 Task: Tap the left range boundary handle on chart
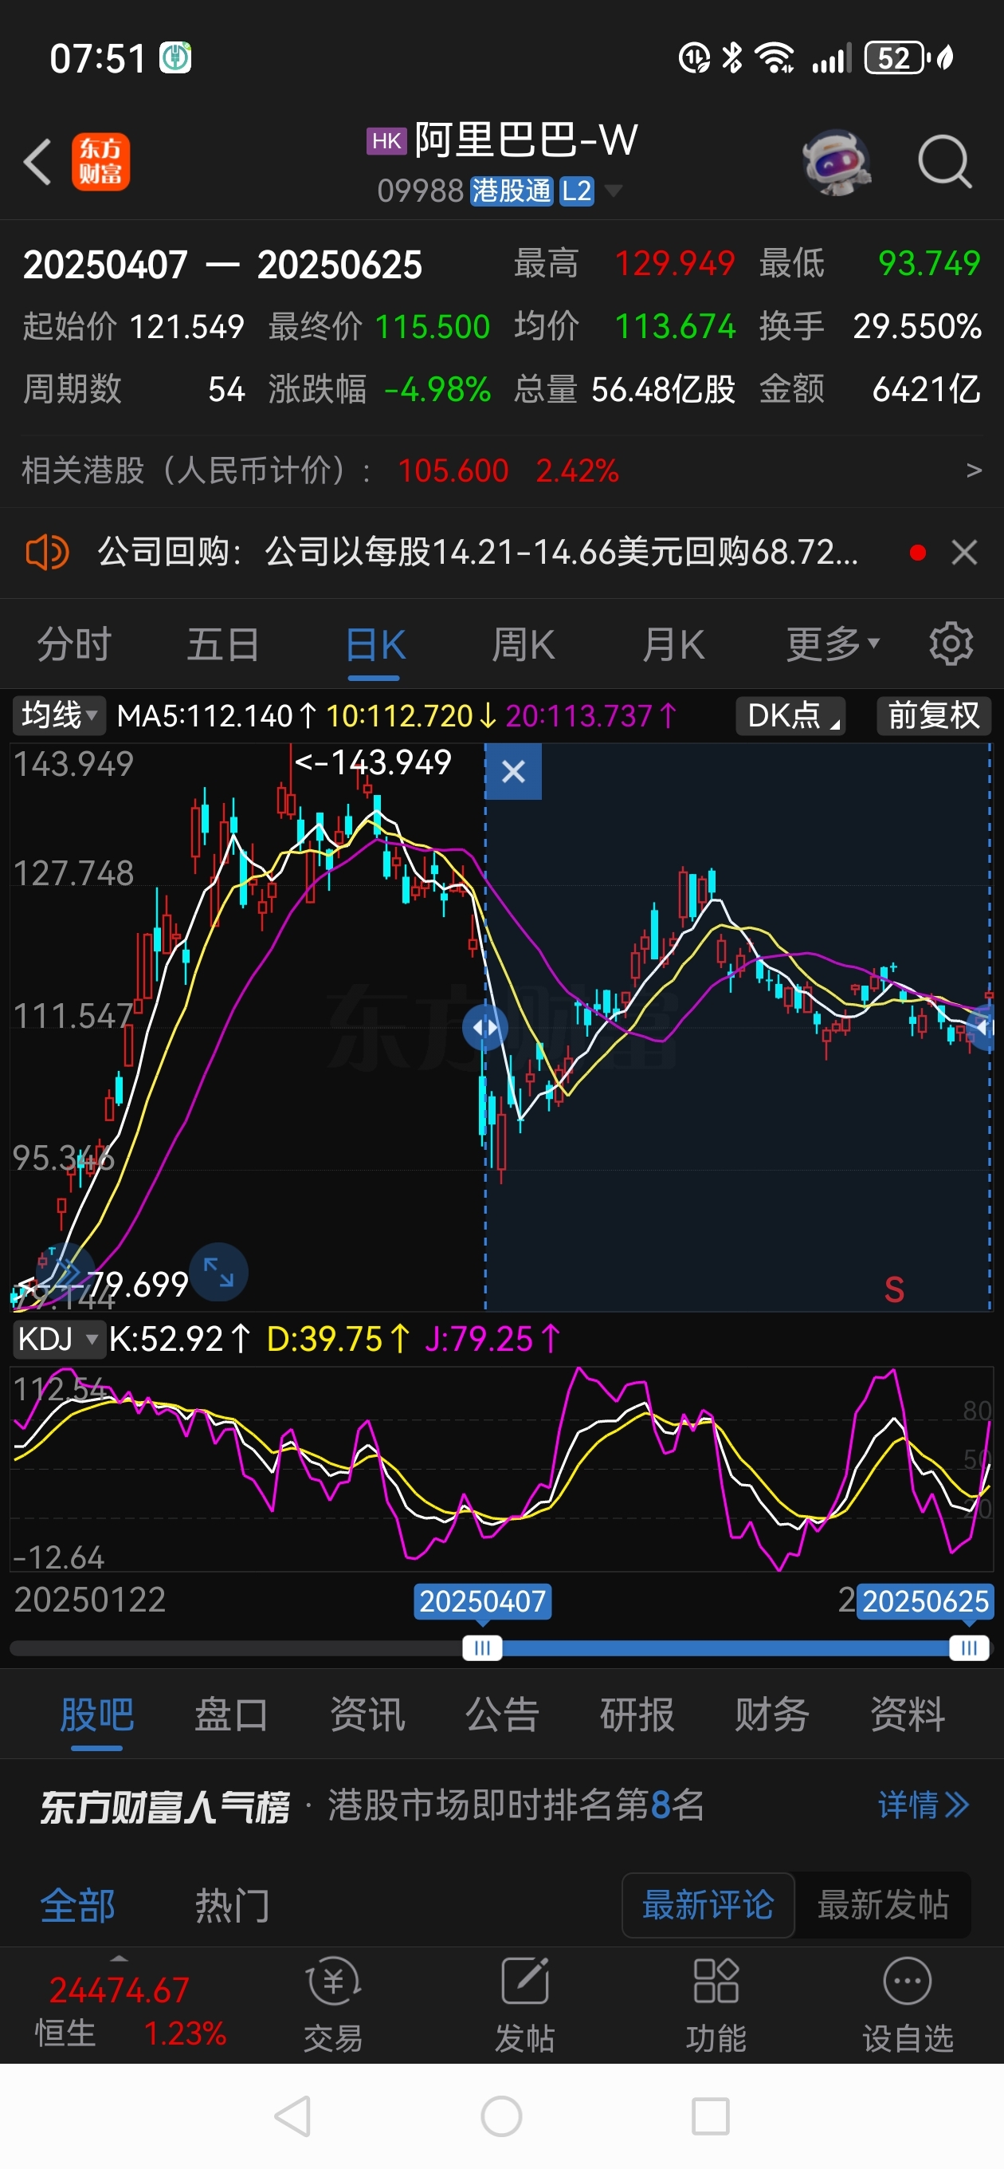click(x=485, y=1027)
